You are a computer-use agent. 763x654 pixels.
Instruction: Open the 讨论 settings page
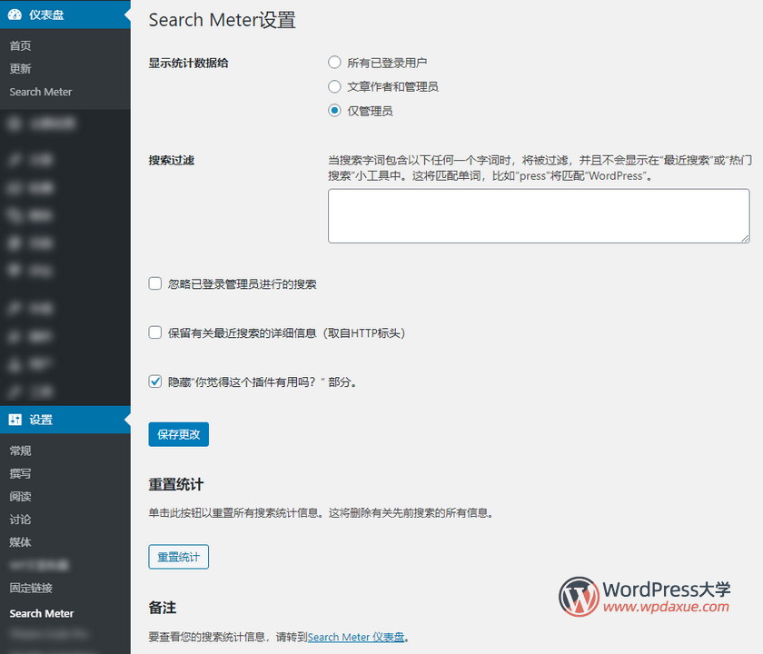(x=21, y=520)
